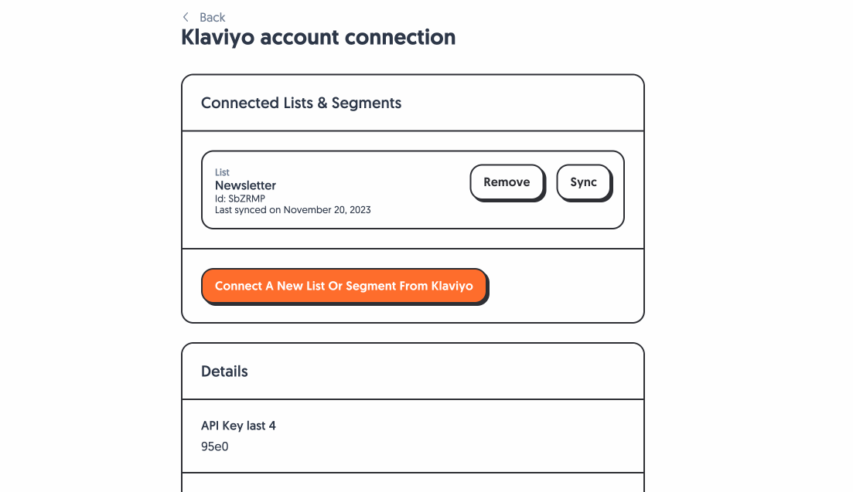The image size is (853, 492).
Task: Click the Last synced on November 20 text
Action: coord(293,209)
